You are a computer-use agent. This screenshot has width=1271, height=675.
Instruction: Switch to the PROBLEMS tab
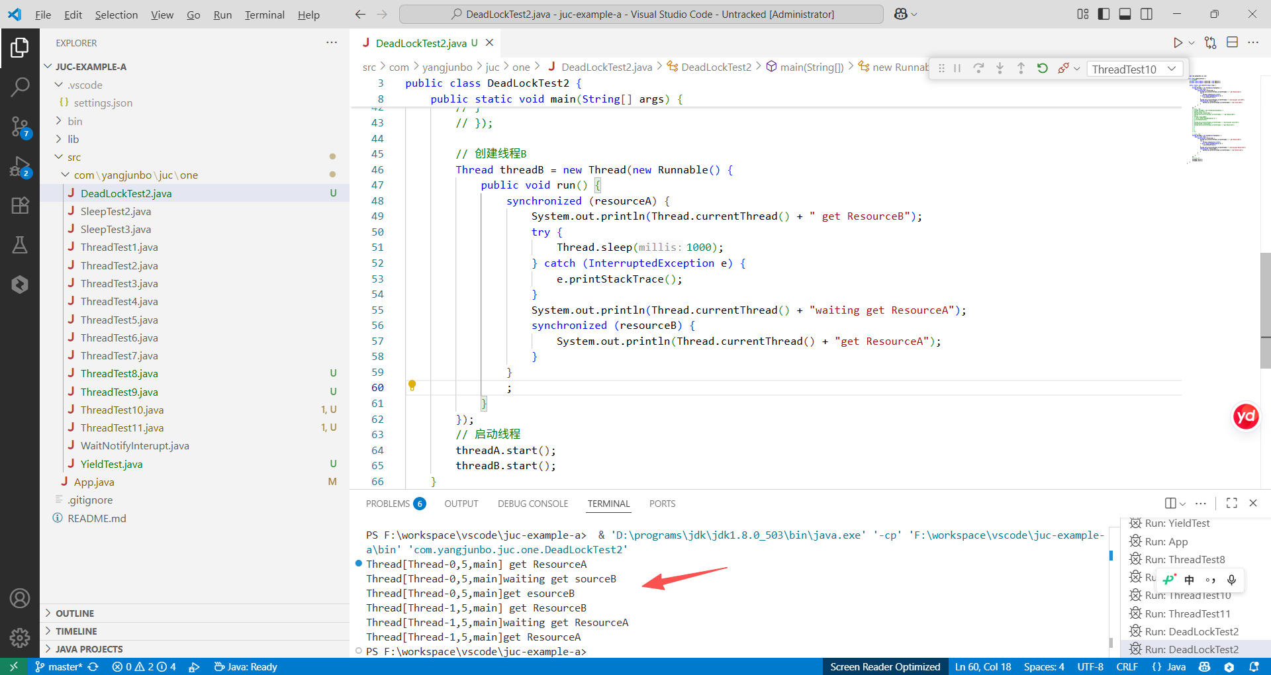click(x=395, y=504)
